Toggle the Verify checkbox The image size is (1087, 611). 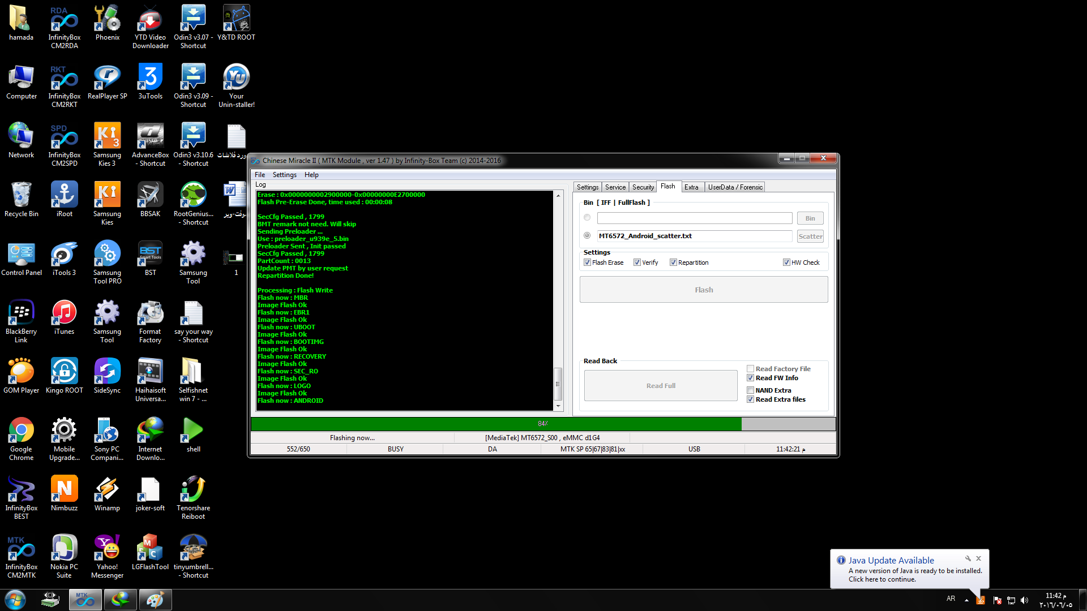(637, 263)
